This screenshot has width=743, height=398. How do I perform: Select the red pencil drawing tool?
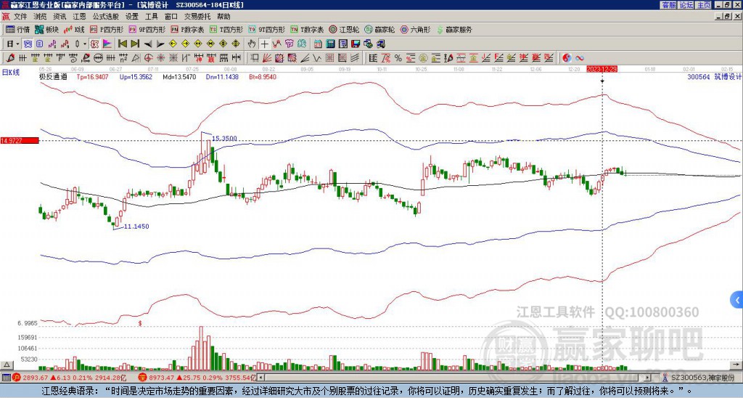pos(10,58)
